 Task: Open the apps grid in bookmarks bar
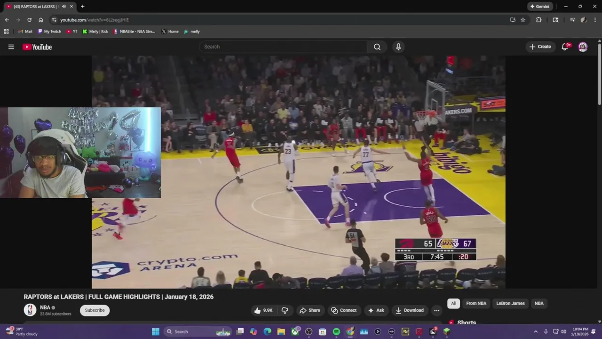coord(6,32)
